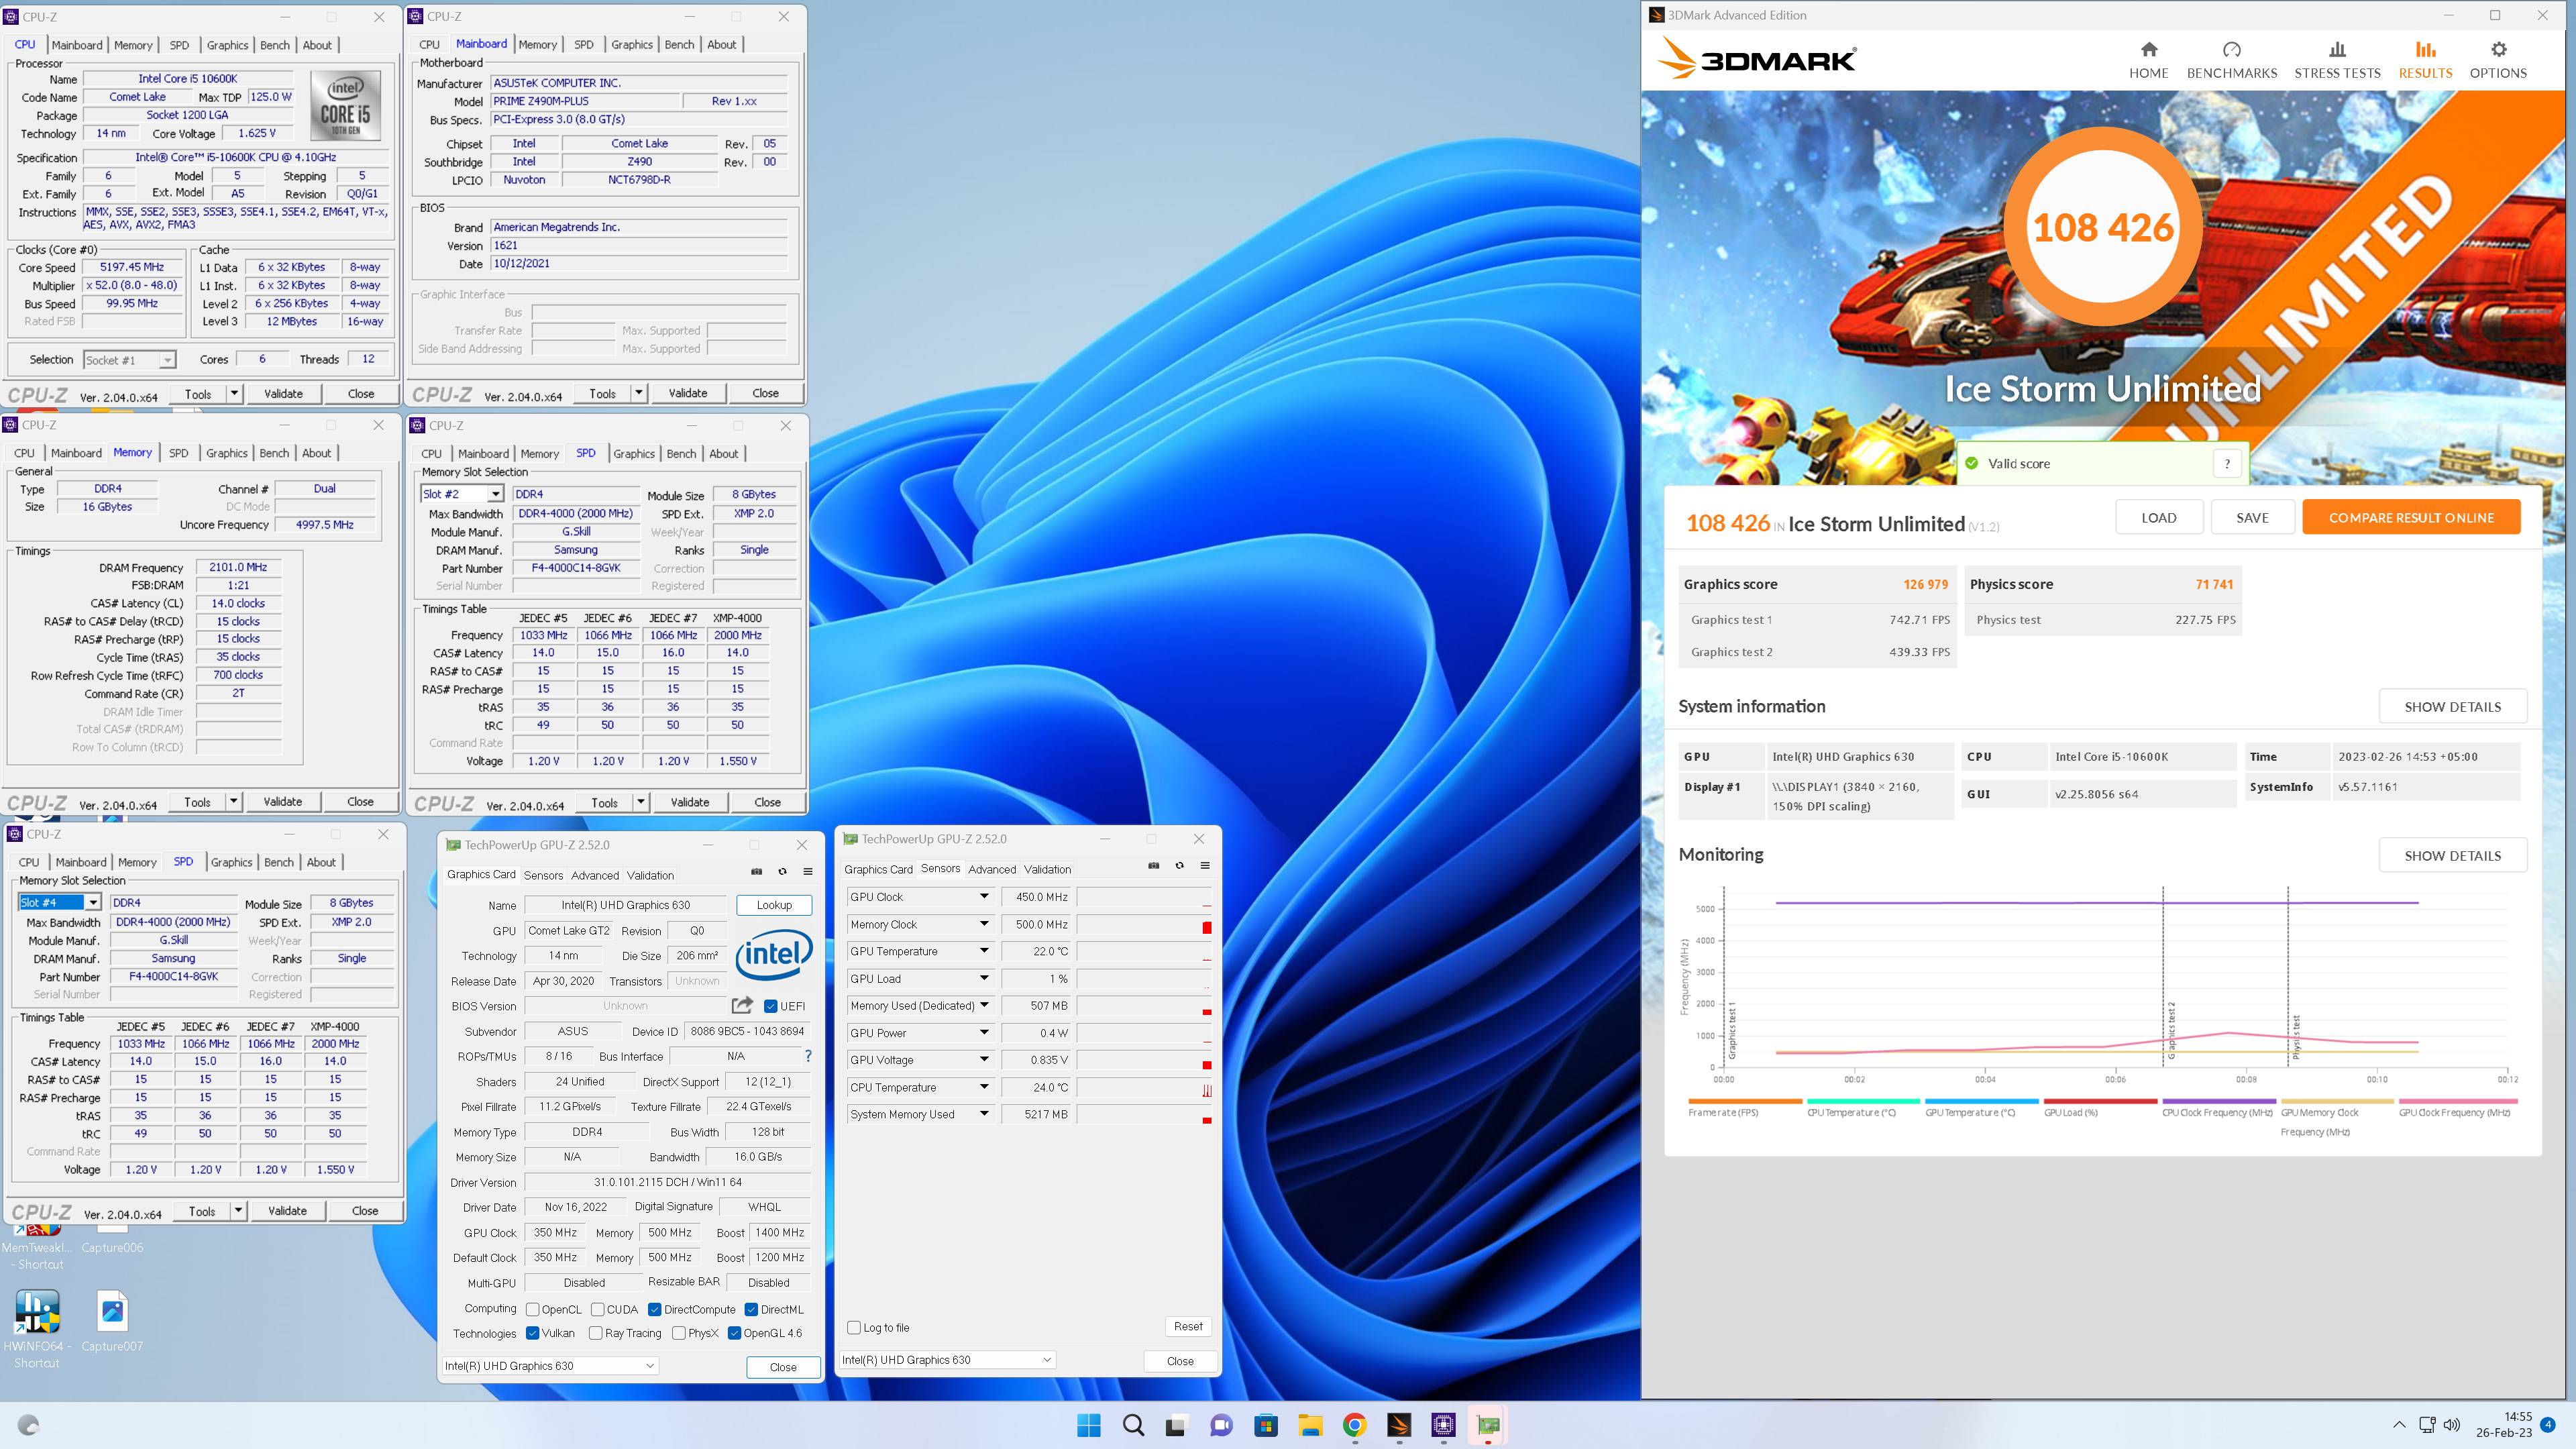The height and width of the screenshot is (1449, 2576).
Task: Expand Tools dropdown arrow in CPU-Z Mainboard window
Action: point(638,393)
